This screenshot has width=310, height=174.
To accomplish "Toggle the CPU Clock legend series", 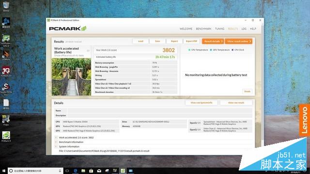I will [238, 50].
